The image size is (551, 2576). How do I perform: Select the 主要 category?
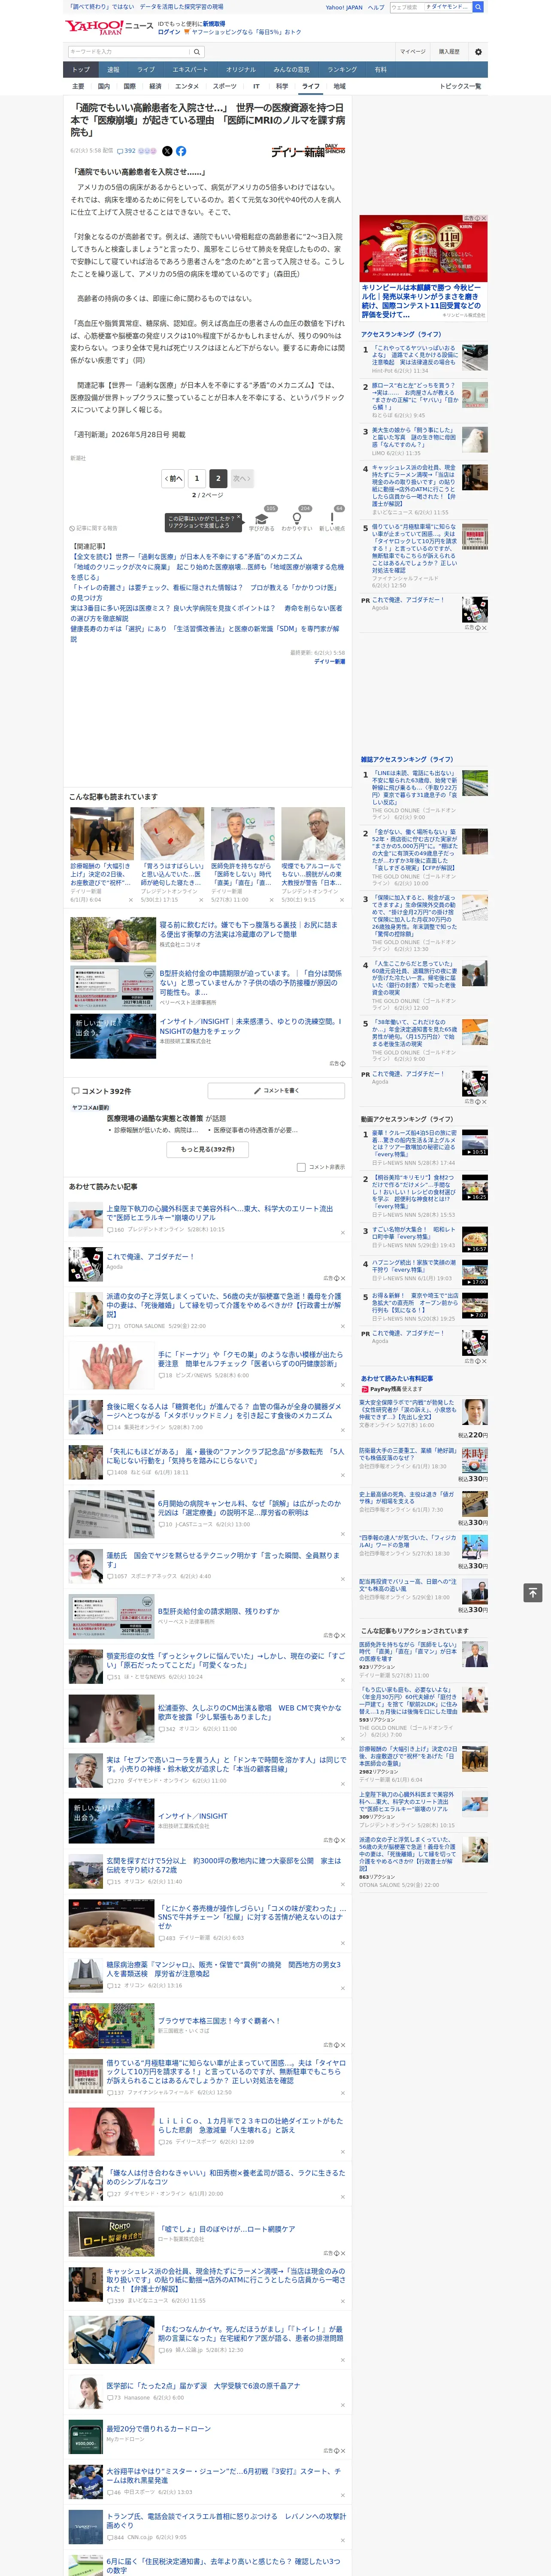(78, 86)
